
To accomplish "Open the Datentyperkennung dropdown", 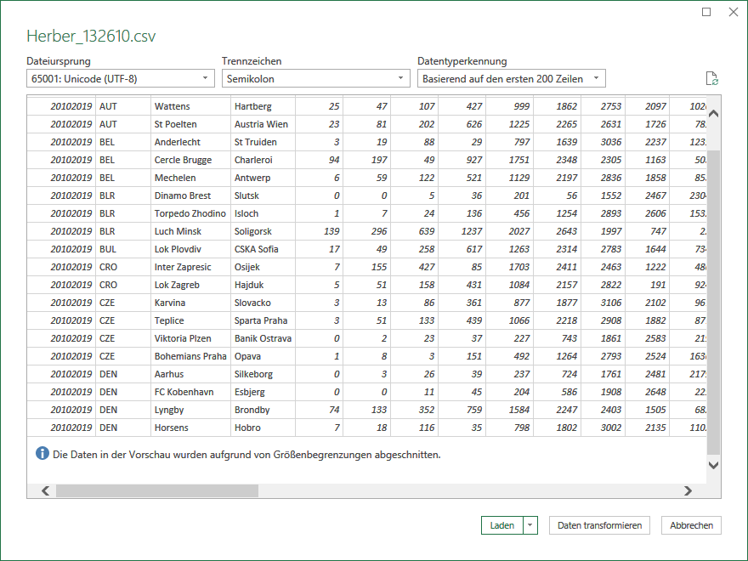I will 512,79.
